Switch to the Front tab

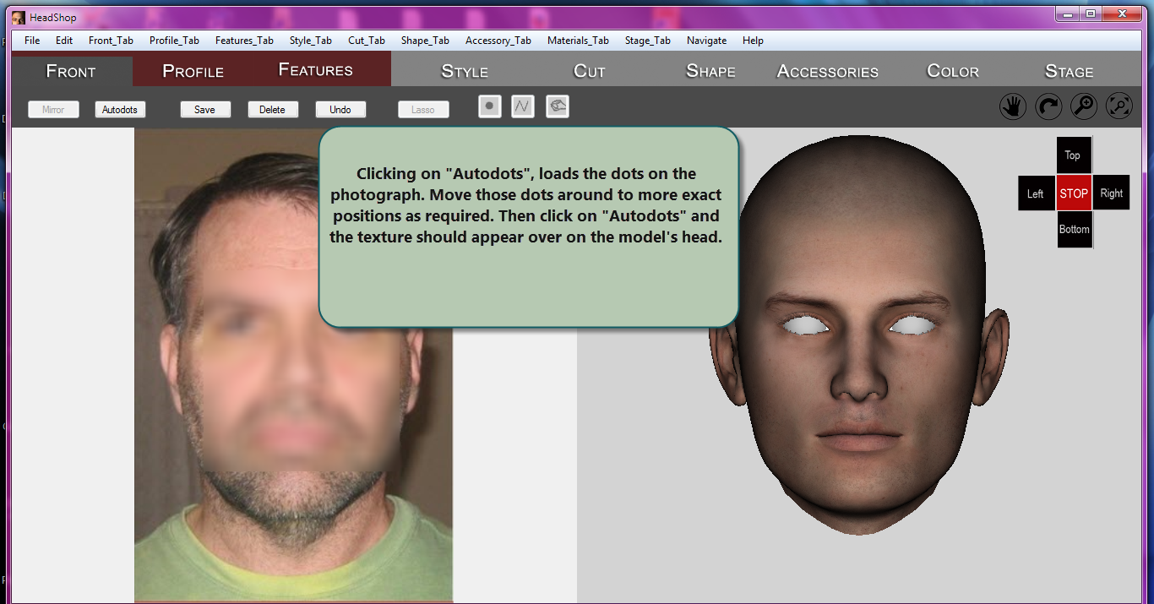coord(71,71)
